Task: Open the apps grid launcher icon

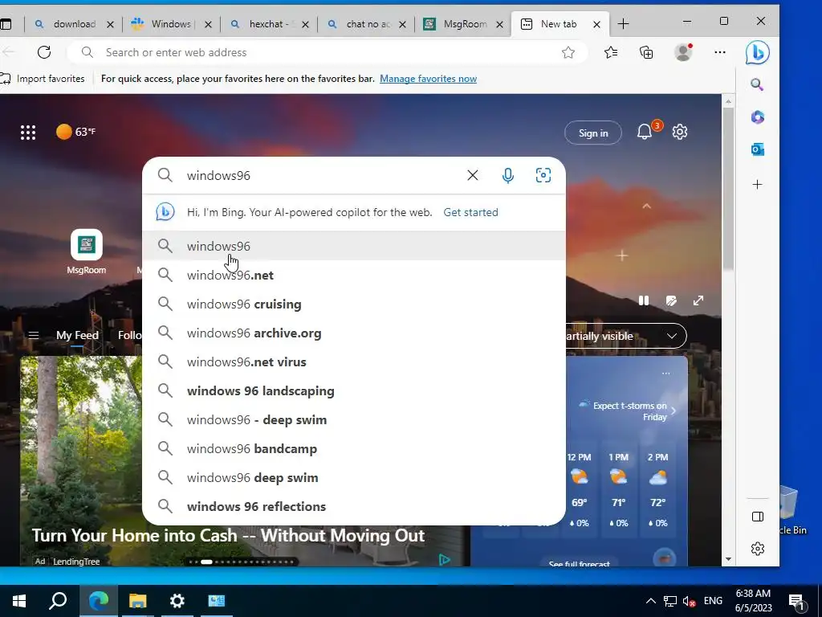Action: click(x=28, y=133)
